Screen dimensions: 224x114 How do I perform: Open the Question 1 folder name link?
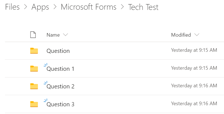click(60, 69)
